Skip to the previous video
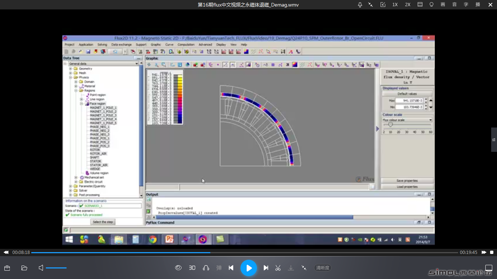The image size is (497, 279). (231, 268)
